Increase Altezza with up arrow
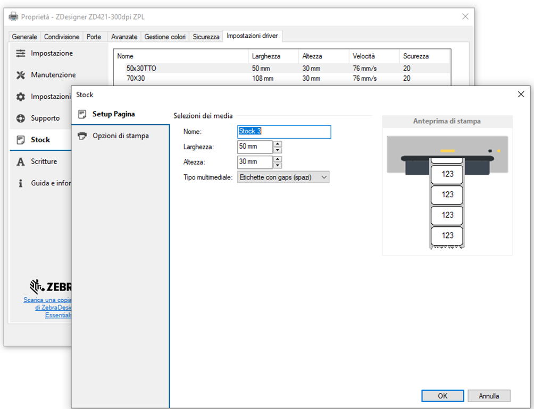534x409 pixels. point(277,159)
